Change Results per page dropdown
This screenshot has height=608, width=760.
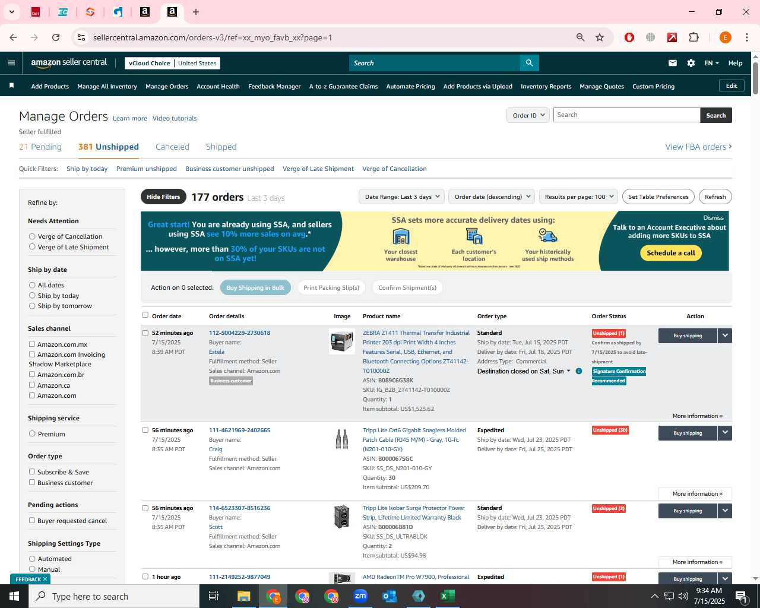click(579, 197)
